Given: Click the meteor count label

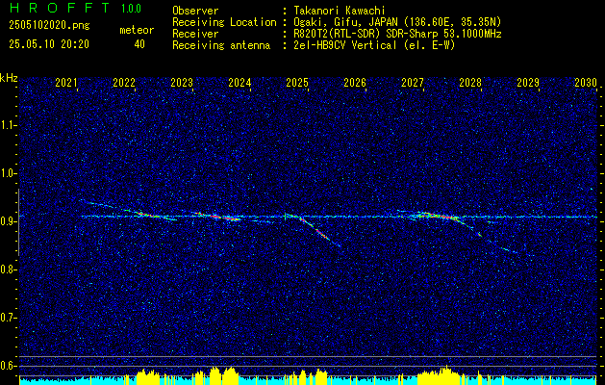Looking at the screenshot, I should click(137, 30).
